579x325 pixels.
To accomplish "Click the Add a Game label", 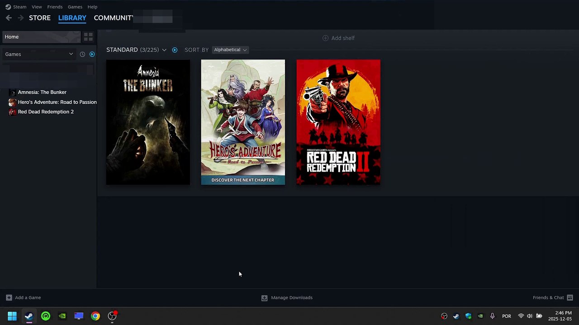I will pos(28,297).
